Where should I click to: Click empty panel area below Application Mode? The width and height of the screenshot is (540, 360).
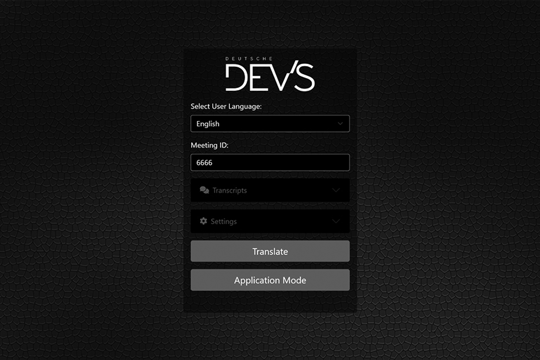point(270,302)
